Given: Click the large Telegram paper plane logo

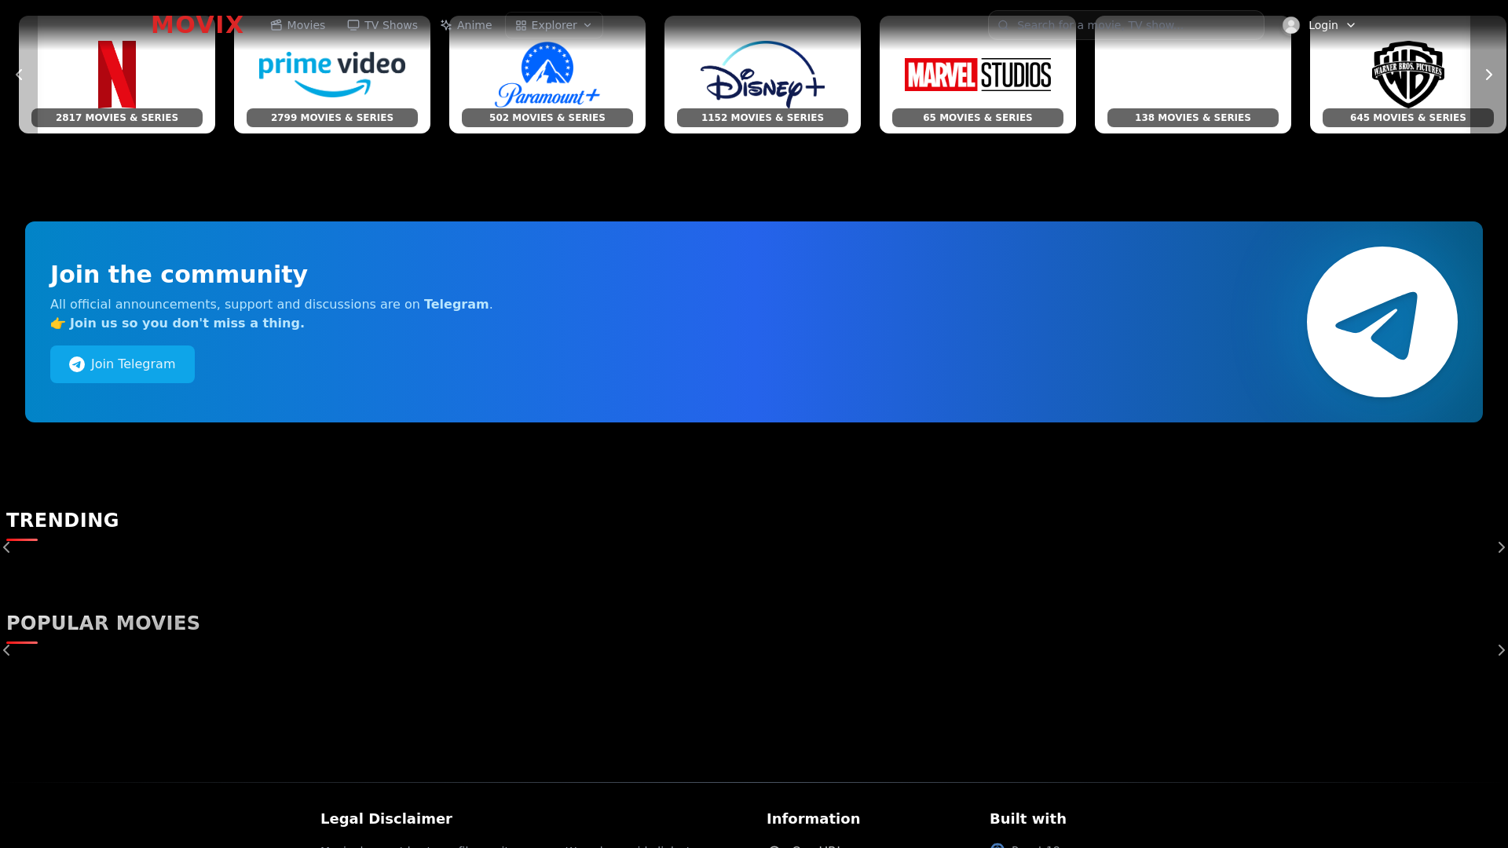Looking at the screenshot, I should coord(1382,322).
